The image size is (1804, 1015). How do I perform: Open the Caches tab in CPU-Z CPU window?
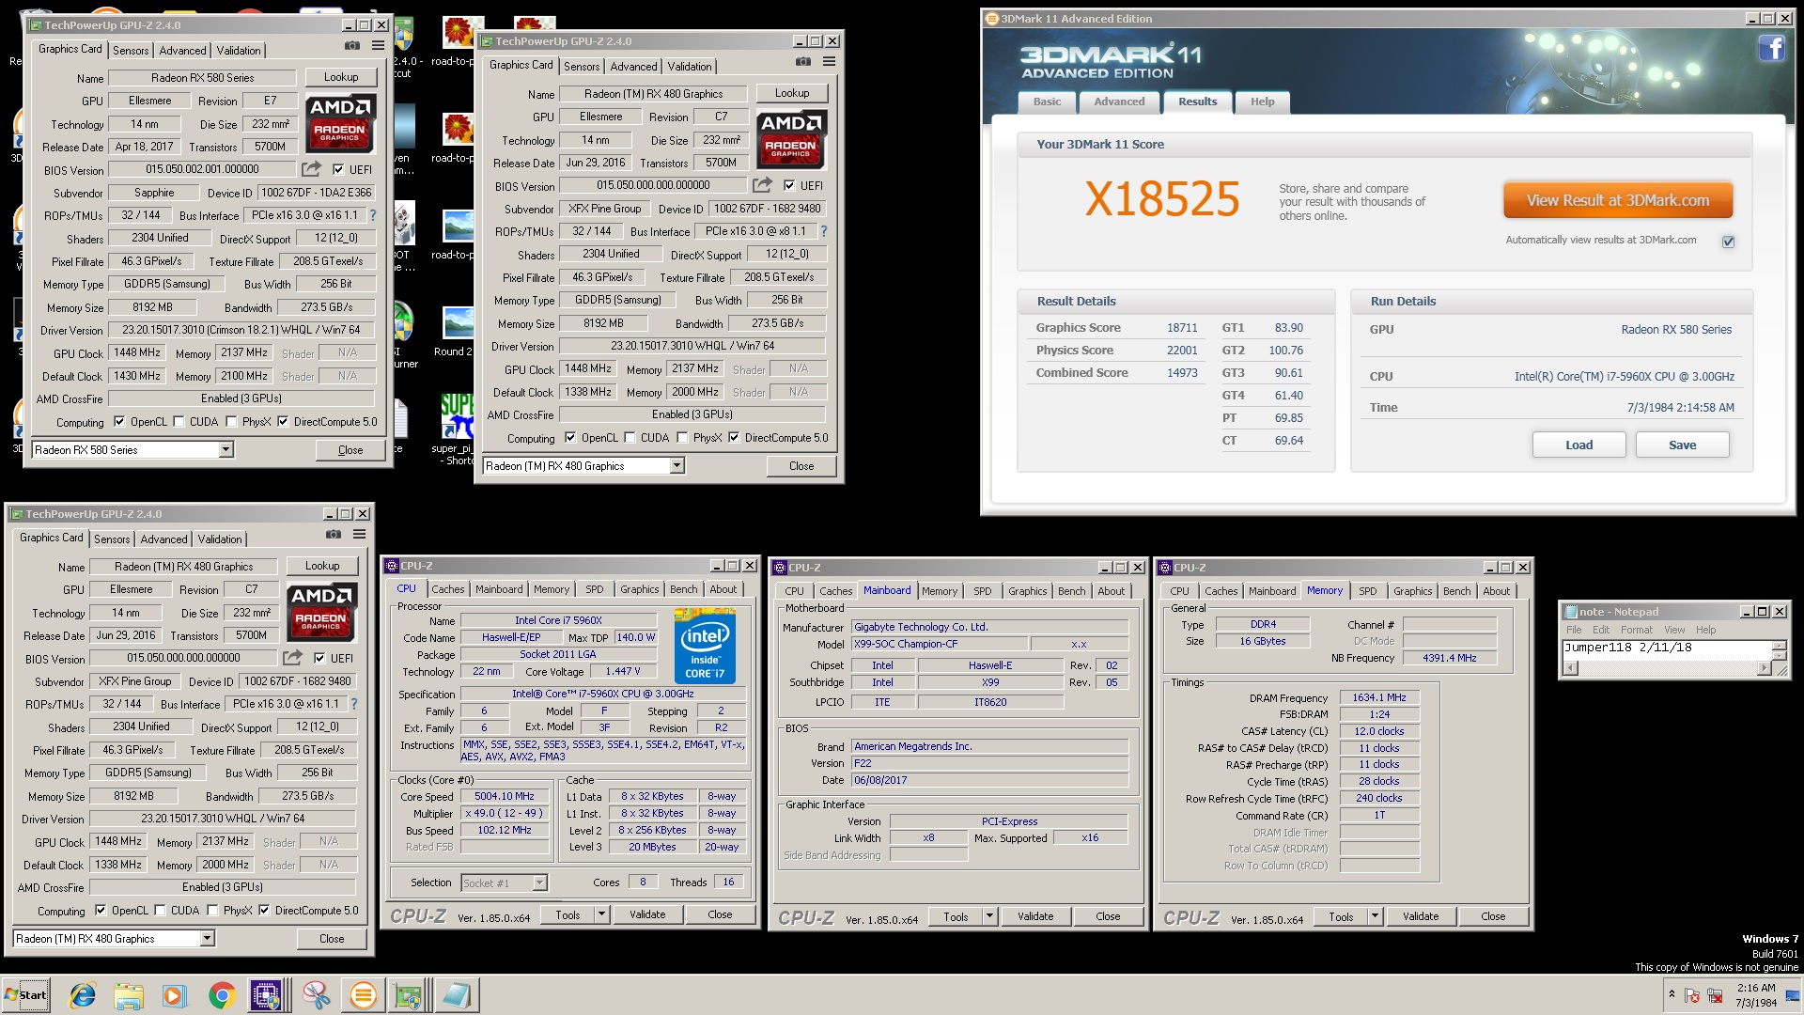coord(447,589)
